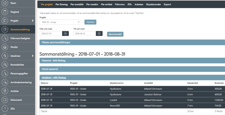Image resolution: width=225 pixels, height=115 pixels.
Task: Open the Dagbok sidebar icon
Action: coord(5,12)
